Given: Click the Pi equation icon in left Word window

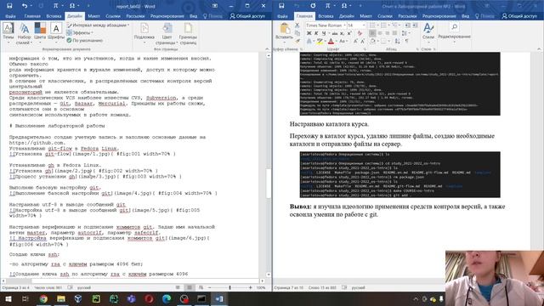Looking at the screenshot, I should click(56, 6).
